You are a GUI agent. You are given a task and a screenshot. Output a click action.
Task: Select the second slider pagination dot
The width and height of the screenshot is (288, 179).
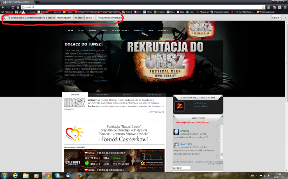(69, 82)
